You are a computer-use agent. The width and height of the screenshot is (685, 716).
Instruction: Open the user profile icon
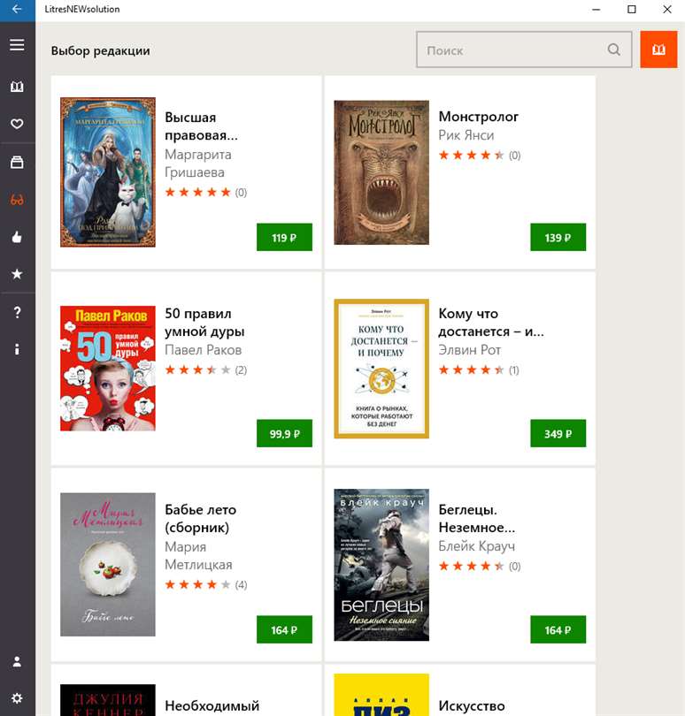point(17,662)
